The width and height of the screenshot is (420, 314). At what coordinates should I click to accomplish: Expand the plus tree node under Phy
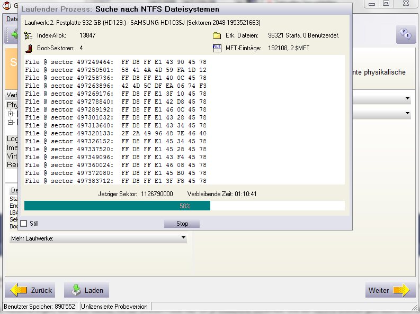click(x=10, y=114)
